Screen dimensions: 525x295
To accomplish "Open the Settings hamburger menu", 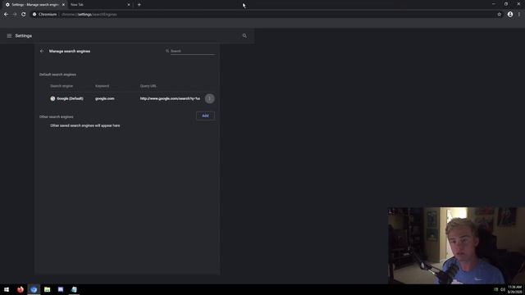I will coord(9,36).
